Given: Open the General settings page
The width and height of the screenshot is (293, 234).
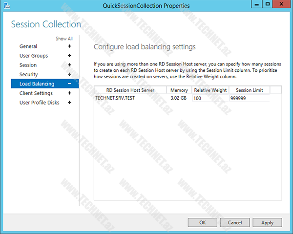Looking at the screenshot, I should pyautogui.click(x=28, y=46).
